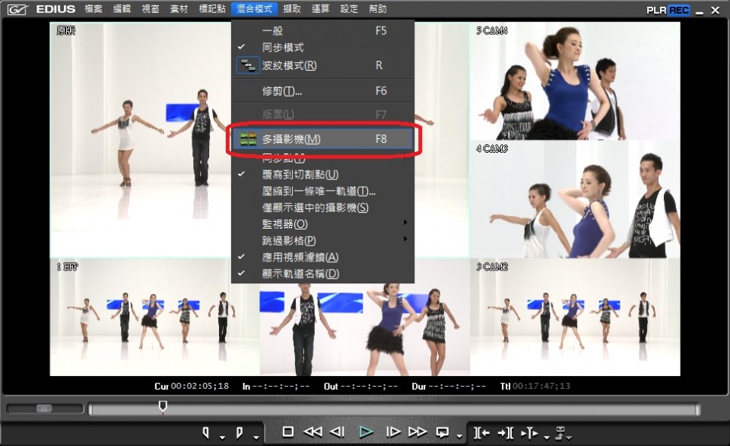Click the shuttle slider handle

point(44,408)
